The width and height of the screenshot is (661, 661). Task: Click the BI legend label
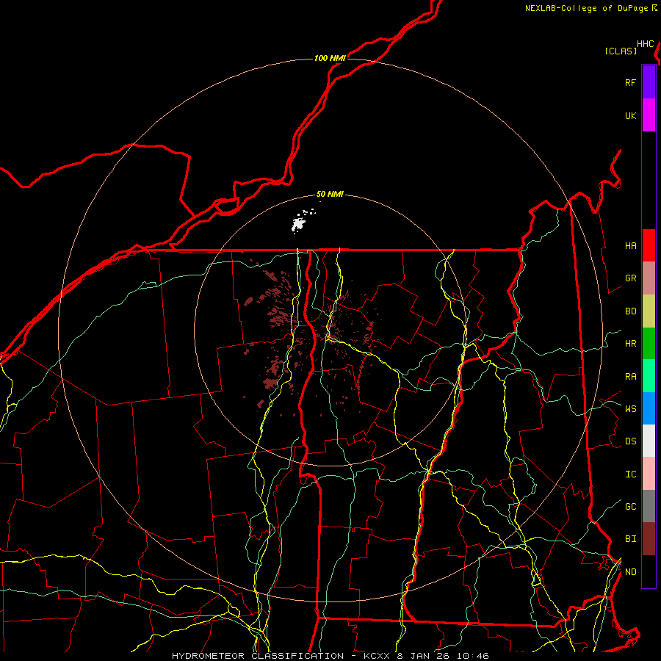[x=630, y=539]
